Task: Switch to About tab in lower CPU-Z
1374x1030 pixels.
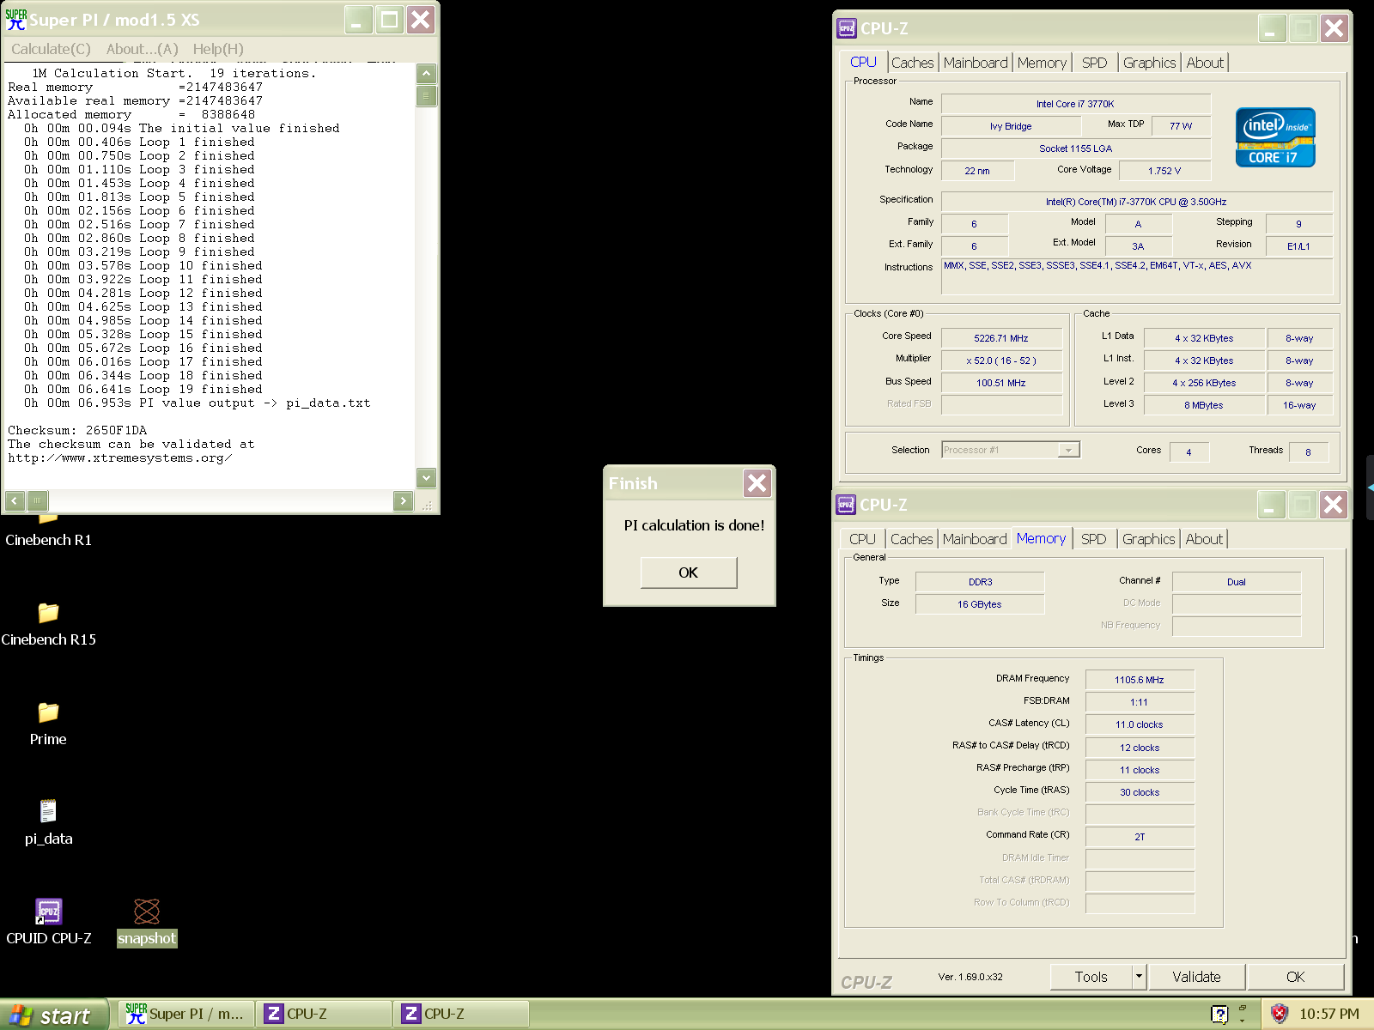Action: 1204,539
